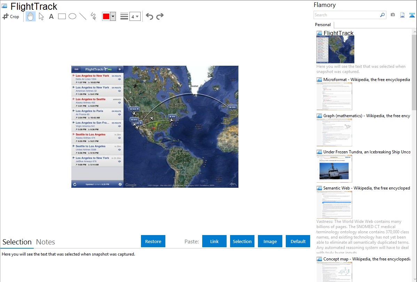The width and height of the screenshot is (417, 282).
Task: Click the blue upward arrow icon
Action: point(412,15)
